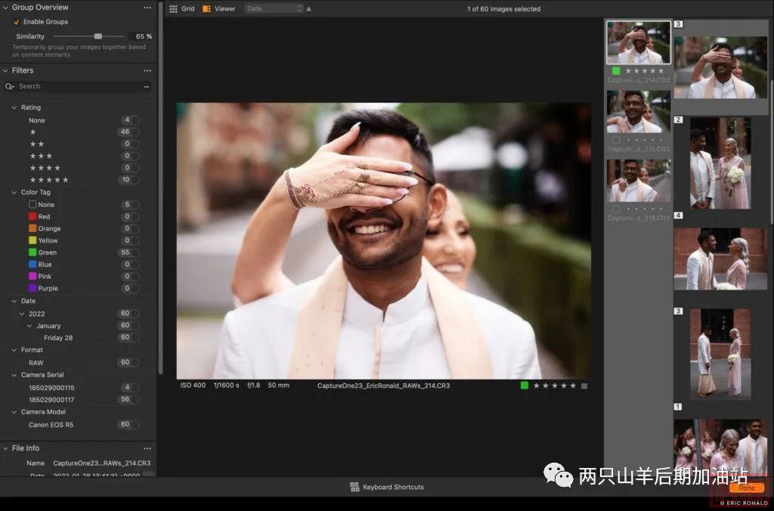Open File Info panel options menu
This screenshot has height=511, width=774.
coord(147,448)
